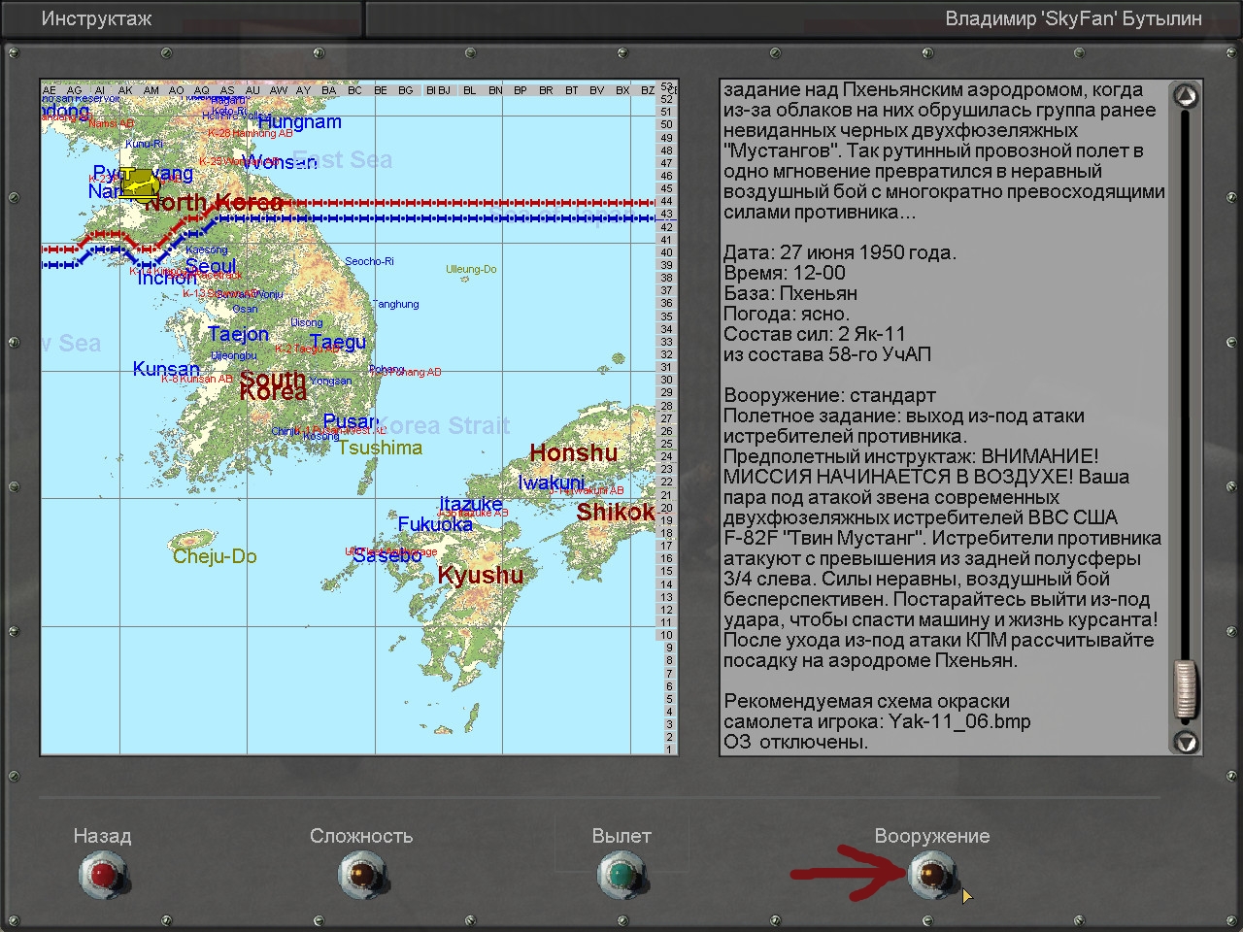1243x932 pixels.
Task: Open the Вооружение loadout round button
Action: 931,875
